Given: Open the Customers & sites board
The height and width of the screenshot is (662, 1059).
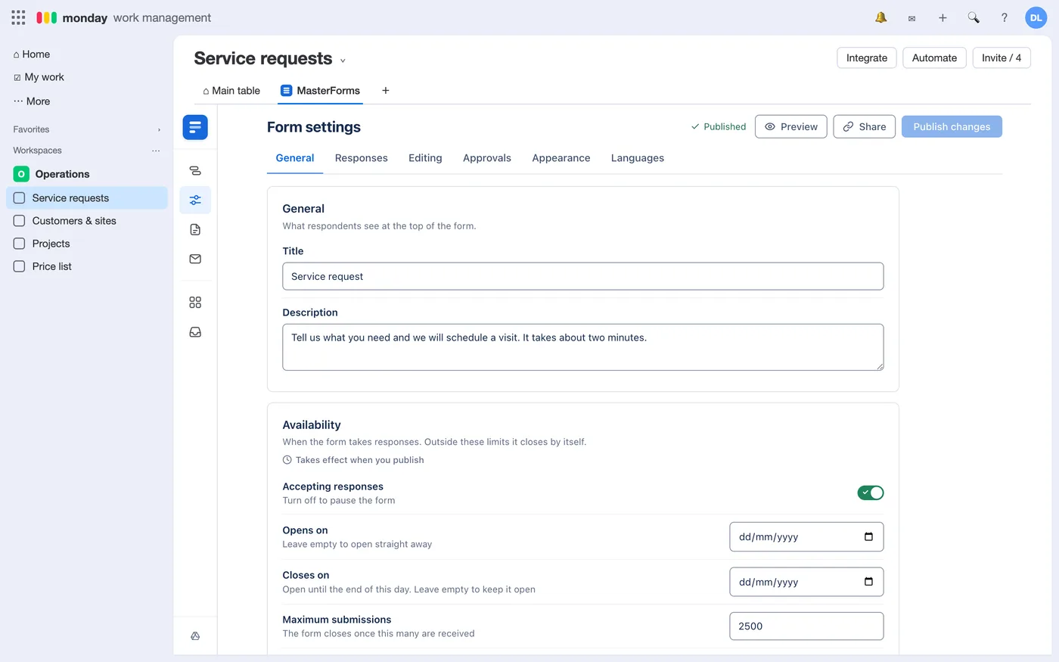Looking at the screenshot, I should point(87,221).
